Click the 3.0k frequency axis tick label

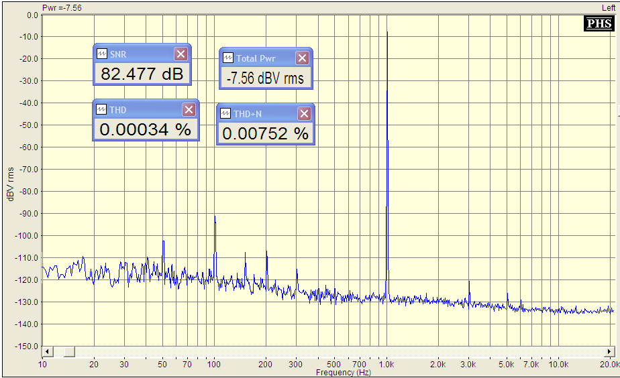click(468, 364)
